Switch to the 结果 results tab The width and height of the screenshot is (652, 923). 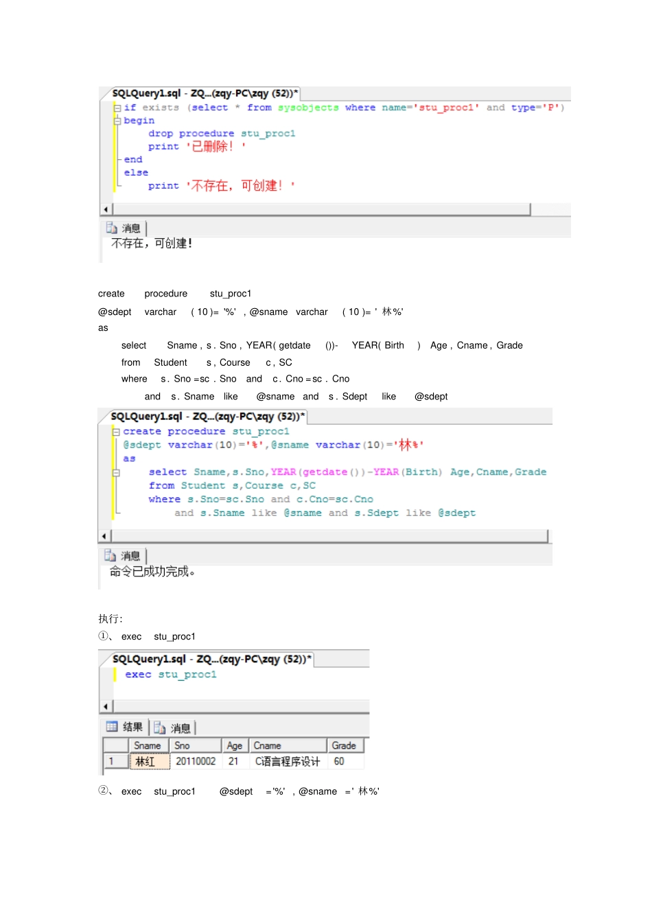(x=132, y=727)
